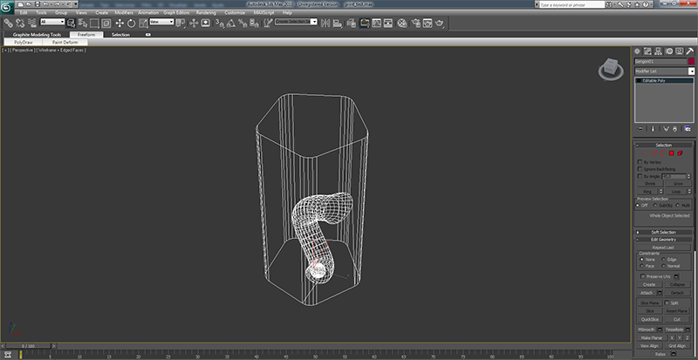Open Select by Name dialog icon
The width and height of the screenshot is (698, 360).
coord(82,24)
